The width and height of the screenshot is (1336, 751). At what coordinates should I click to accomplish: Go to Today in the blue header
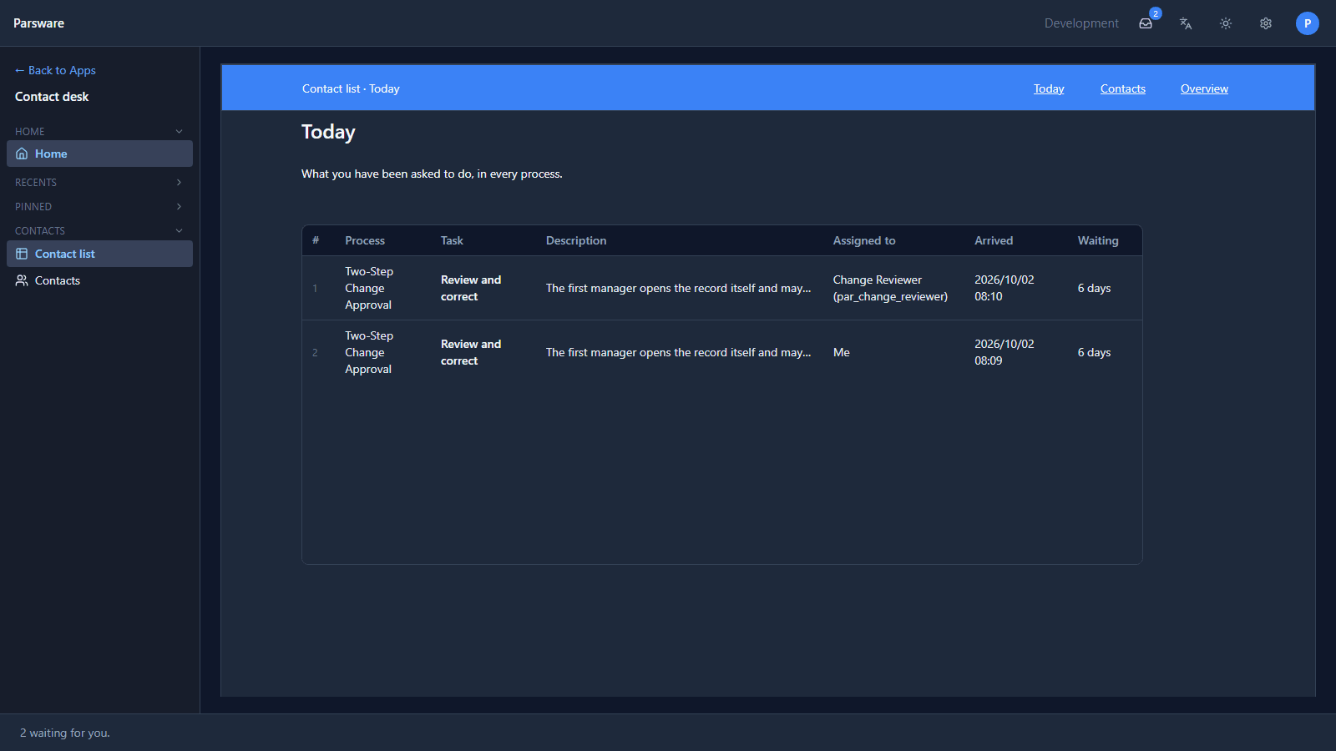click(x=1049, y=88)
